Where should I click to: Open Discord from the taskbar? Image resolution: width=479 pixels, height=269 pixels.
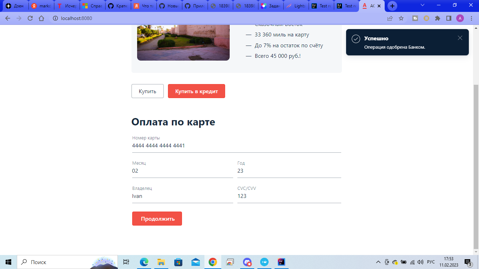coord(247,262)
